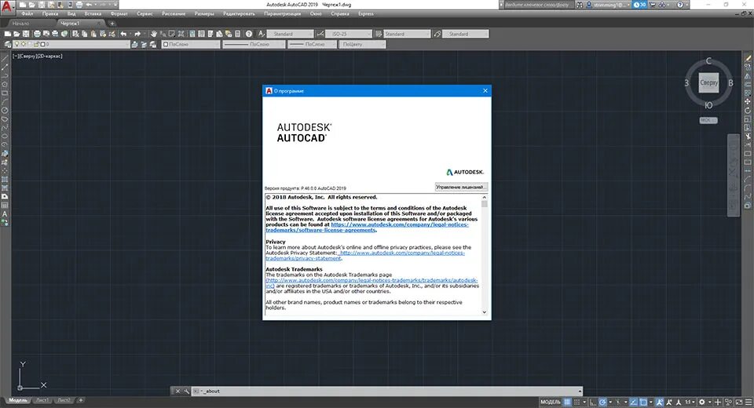Open the Text Style Standard dropdown
This screenshot has width=754, height=408.
[x=291, y=34]
